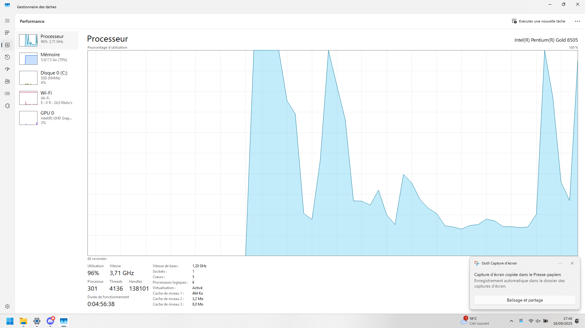This screenshot has height=328, width=585.
Task: Close the Outil Capture d'écran notification
Action: coord(572,263)
